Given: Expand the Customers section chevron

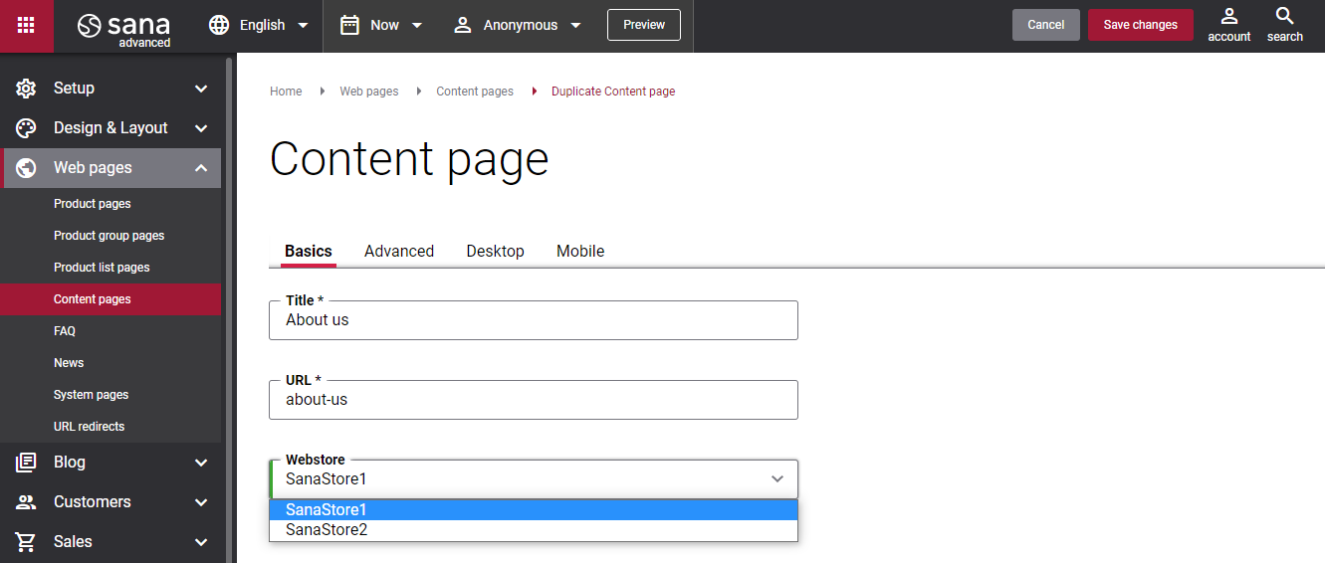Looking at the screenshot, I should pos(201,502).
